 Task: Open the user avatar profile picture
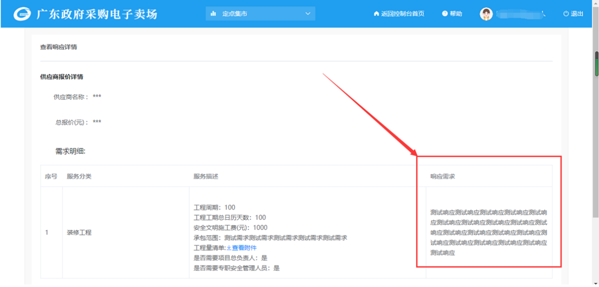click(486, 14)
